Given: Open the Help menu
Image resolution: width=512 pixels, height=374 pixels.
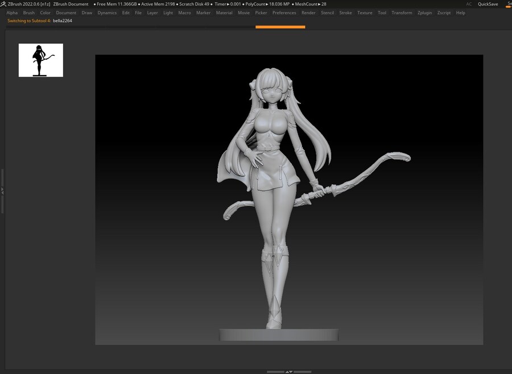Looking at the screenshot, I should 460,13.
